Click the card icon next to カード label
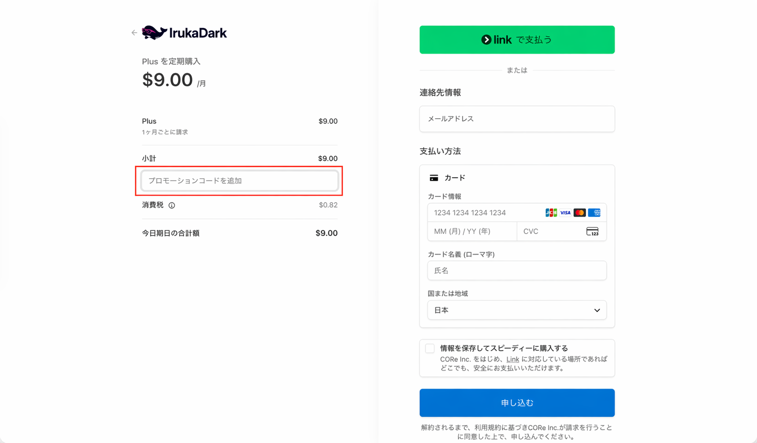This screenshot has width=757, height=443. coord(433,177)
